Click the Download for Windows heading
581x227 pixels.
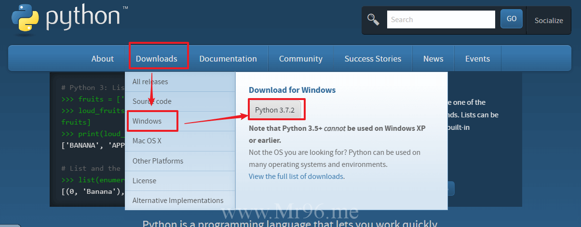coord(292,90)
